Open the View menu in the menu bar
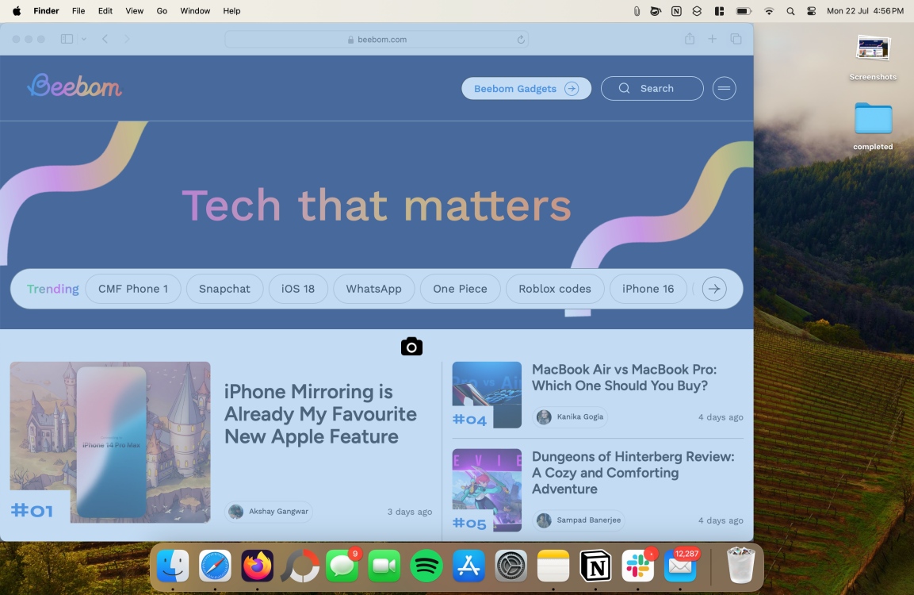The height and width of the screenshot is (595, 914). [x=134, y=10]
